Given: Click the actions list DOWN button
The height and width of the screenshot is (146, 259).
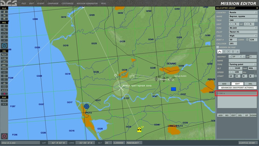Looking at the screenshot, I should pyautogui.click(x=253, y=115).
